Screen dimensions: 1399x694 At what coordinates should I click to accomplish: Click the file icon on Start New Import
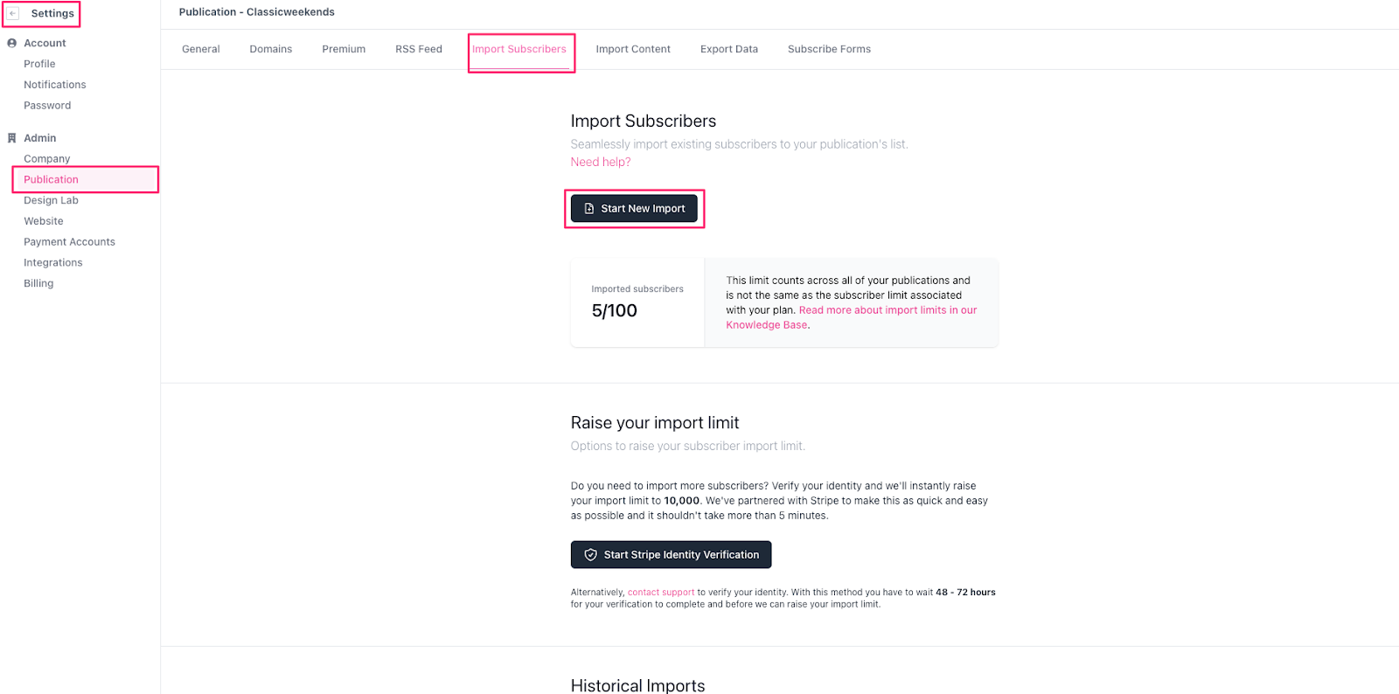[589, 209]
